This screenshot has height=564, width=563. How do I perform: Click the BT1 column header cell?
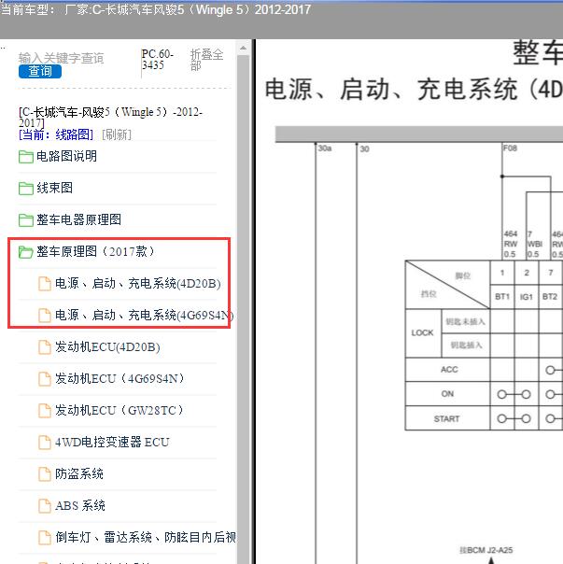tap(502, 297)
